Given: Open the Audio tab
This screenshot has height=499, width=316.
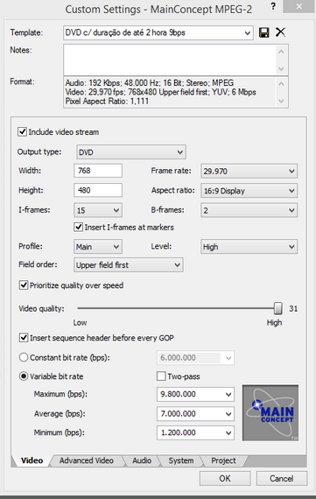Looking at the screenshot, I should [142, 460].
